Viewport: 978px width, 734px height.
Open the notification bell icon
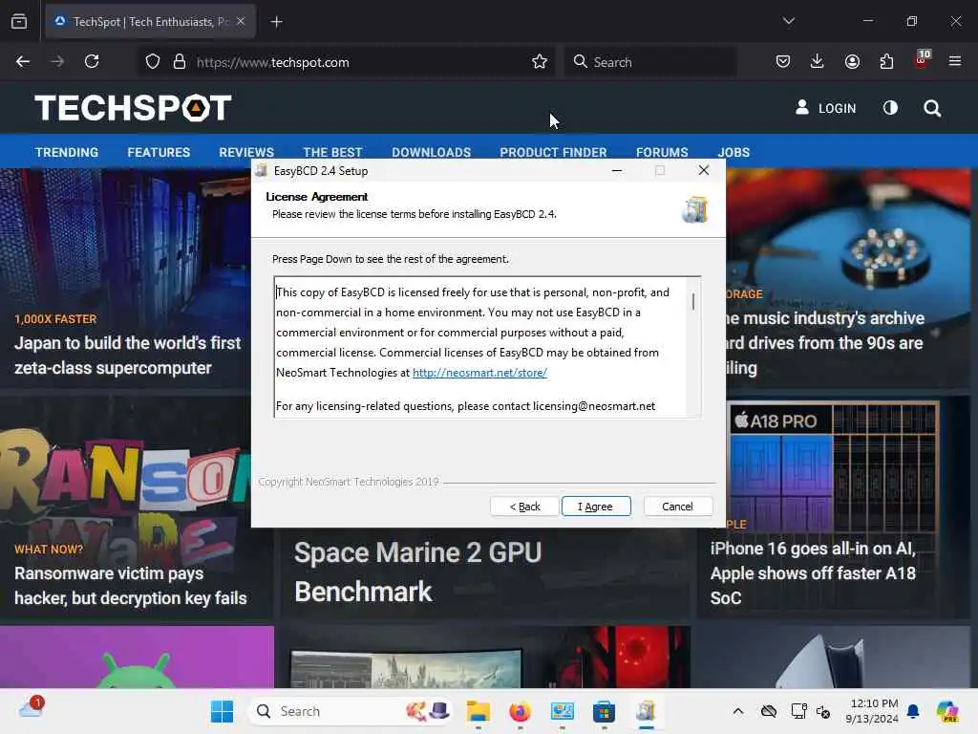913,711
